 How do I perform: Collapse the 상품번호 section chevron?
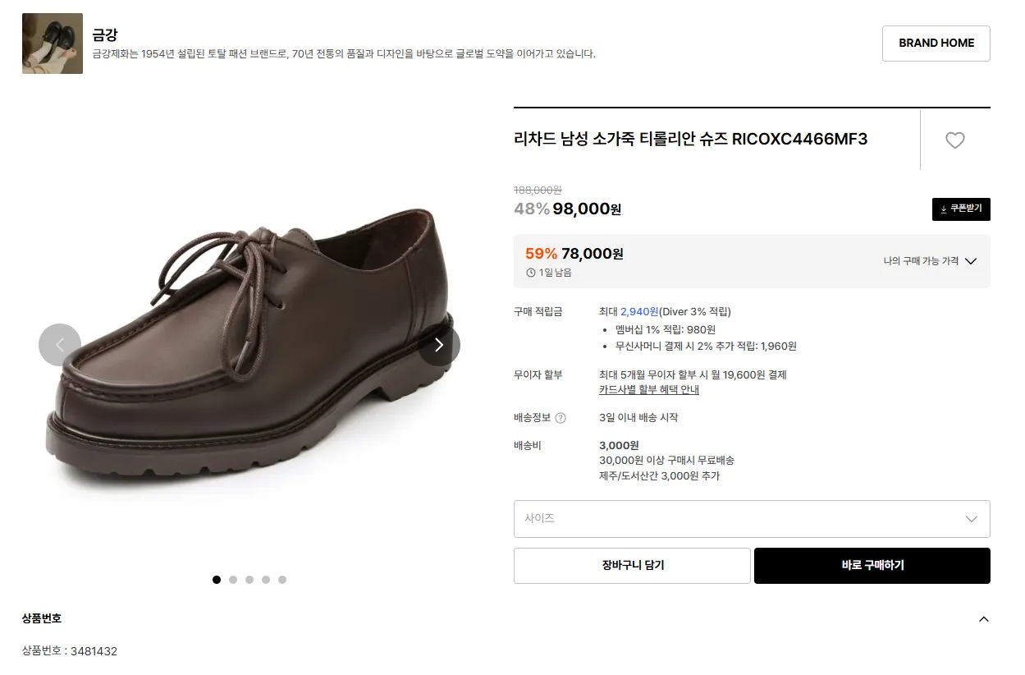(984, 619)
